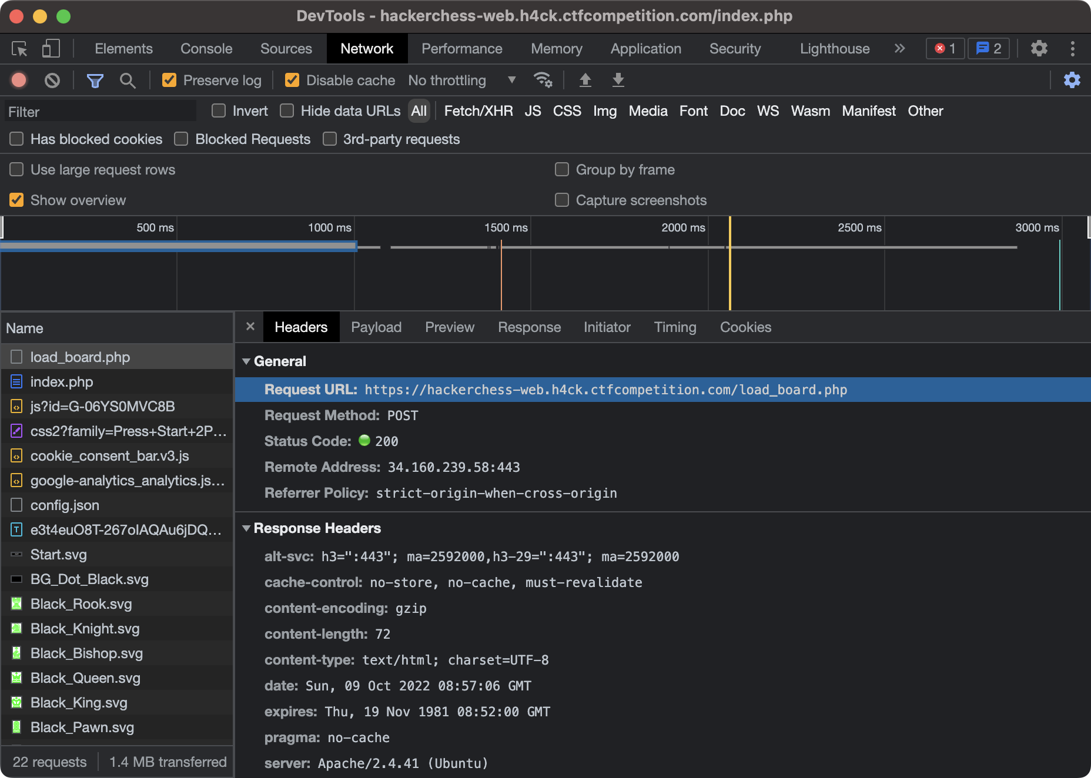This screenshot has width=1091, height=778.
Task: Apply the Fetch/XHR filter
Action: click(477, 110)
